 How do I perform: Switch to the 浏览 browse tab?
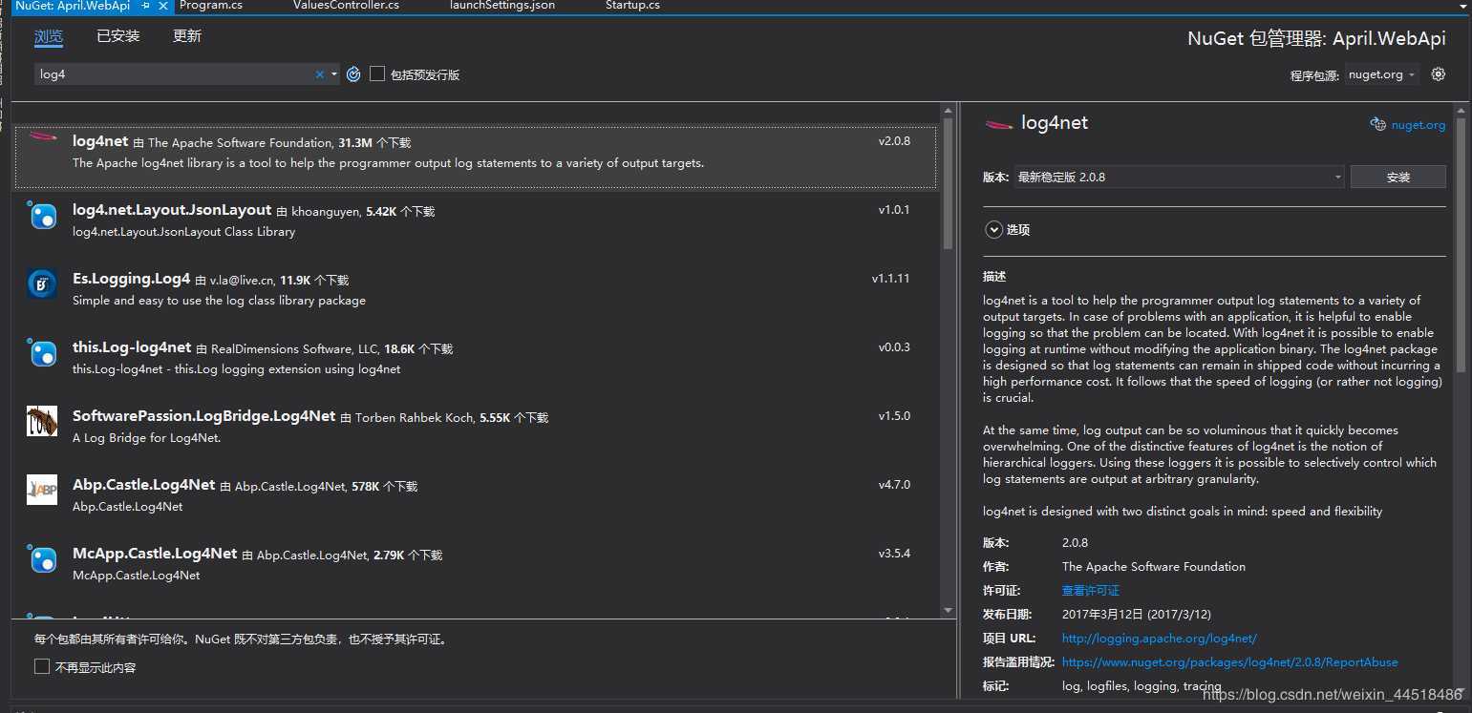coord(48,36)
